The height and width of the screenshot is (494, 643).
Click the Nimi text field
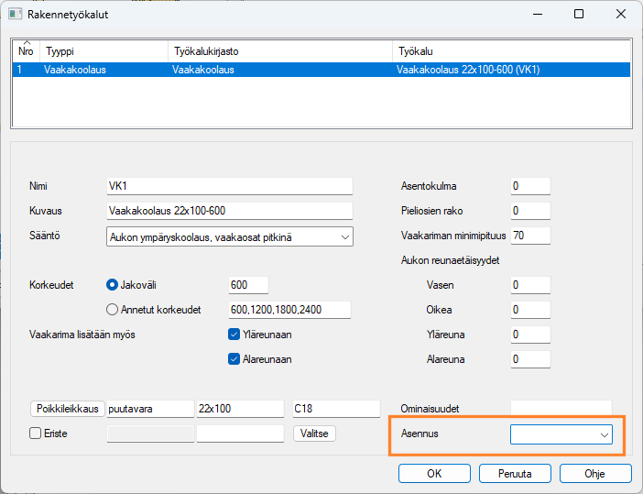[x=229, y=186]
